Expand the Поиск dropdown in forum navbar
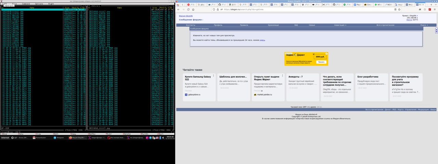Screen dimensions: 438x164 [423, 25]
